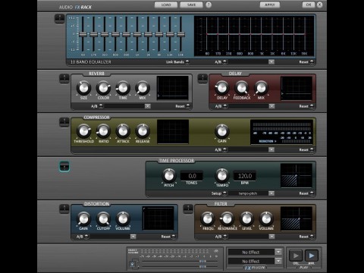Open the Reverb preset dropdown
364x273 pixels.
(148, 106)
